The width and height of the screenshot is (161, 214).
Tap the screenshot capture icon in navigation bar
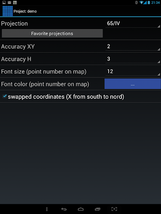pyautogui.click(x=114, y=209)
